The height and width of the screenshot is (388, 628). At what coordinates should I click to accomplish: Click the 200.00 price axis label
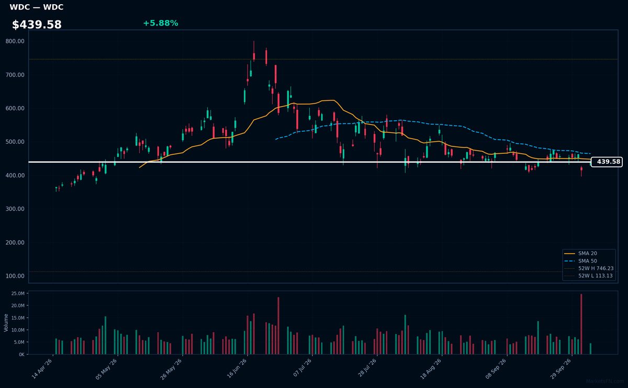point(15,243)
